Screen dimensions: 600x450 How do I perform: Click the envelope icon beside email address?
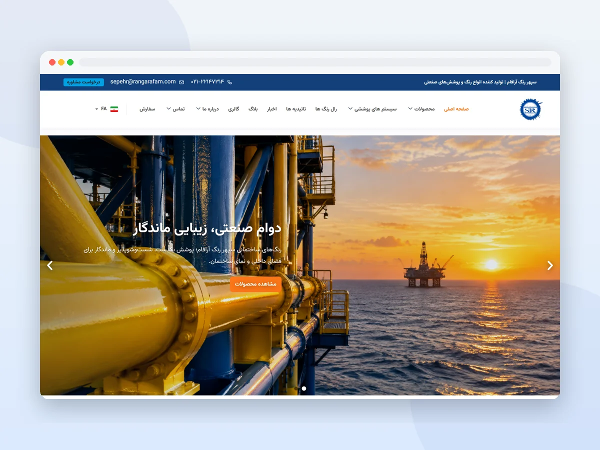181,82
